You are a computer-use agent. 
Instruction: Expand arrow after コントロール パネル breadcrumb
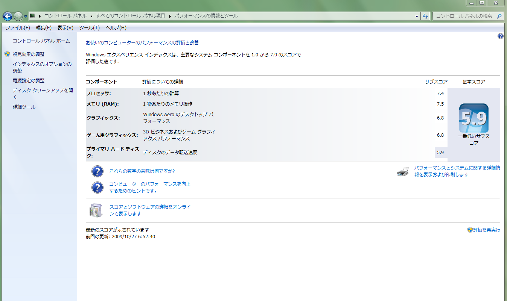(91, 16)
